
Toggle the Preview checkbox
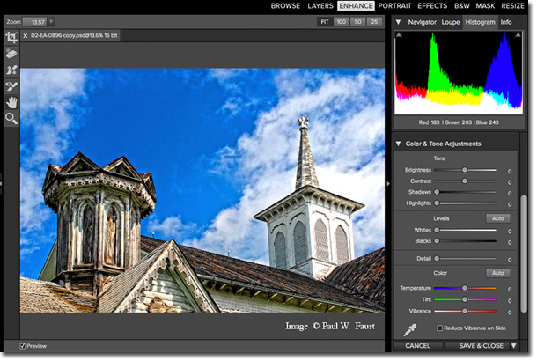tap(23, 346)
